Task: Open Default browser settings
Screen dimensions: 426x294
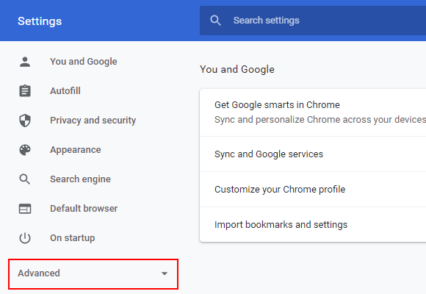Action: tap(84, 209)
